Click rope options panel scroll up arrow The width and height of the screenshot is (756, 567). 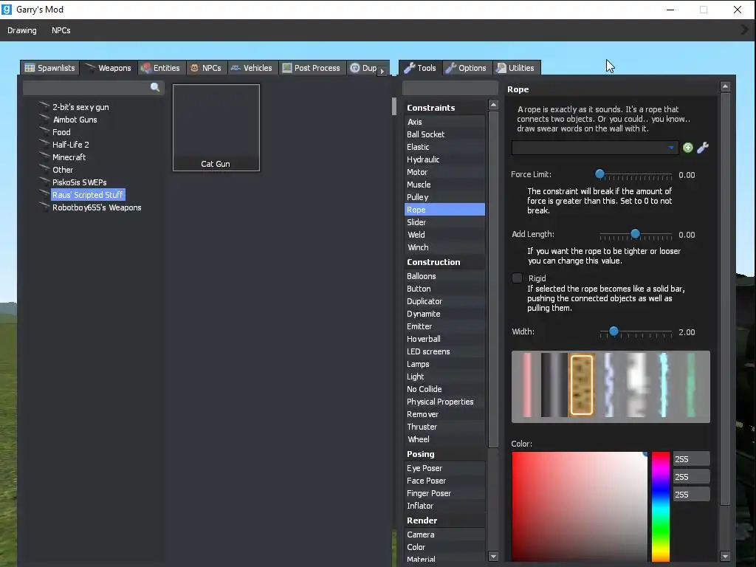725,87
